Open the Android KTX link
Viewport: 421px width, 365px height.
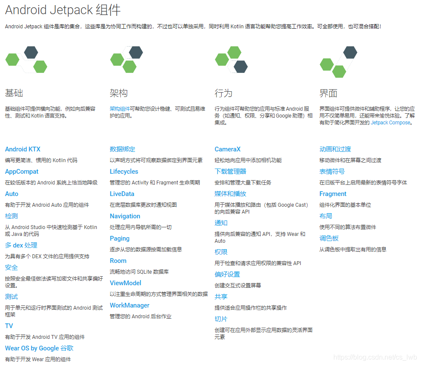point(23,149)
